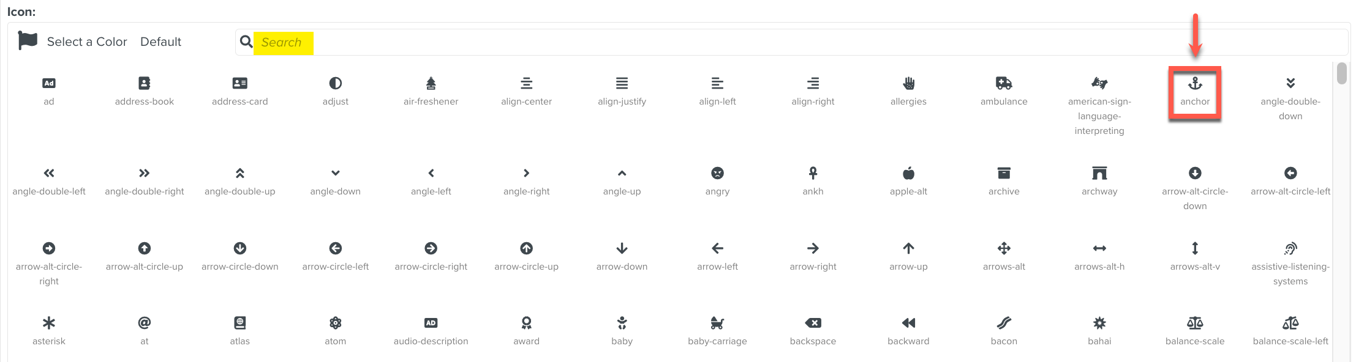The height and width of the screenshot is (362, 1356).
Task: Pick the address-book icon
Action: point(144,84)
